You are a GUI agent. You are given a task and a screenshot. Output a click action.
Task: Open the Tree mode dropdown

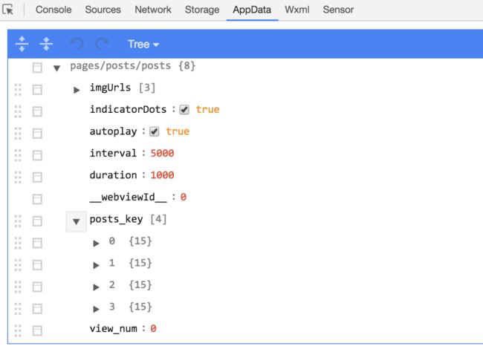(x=143, y=45)
